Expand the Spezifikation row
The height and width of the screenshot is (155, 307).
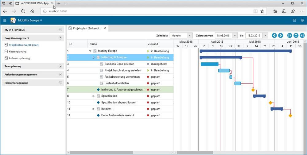pos(94,96)
